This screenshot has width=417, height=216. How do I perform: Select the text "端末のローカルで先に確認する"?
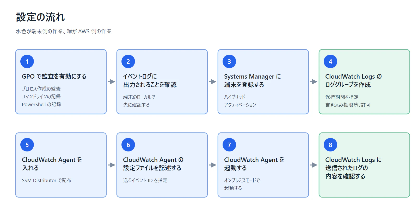(139, 101)
